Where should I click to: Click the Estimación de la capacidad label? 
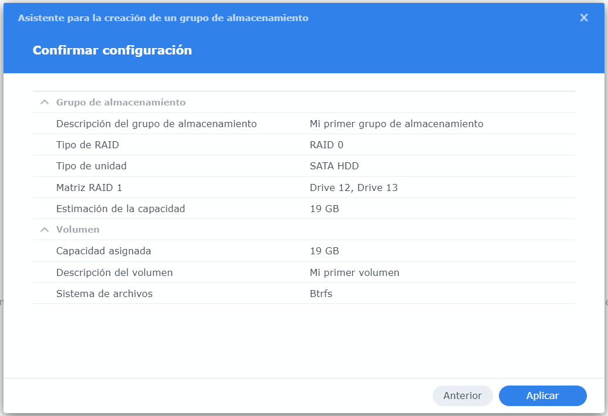pyautogui.click(x=120, y=209)
